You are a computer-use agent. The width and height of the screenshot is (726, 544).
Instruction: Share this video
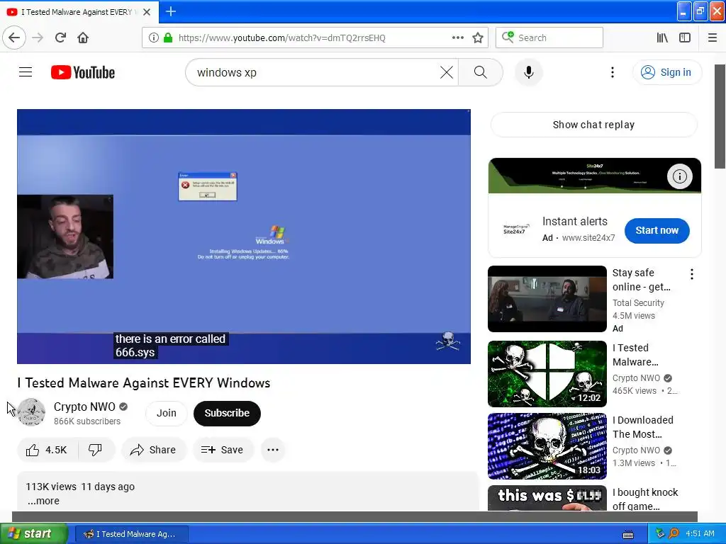[153, 450]
